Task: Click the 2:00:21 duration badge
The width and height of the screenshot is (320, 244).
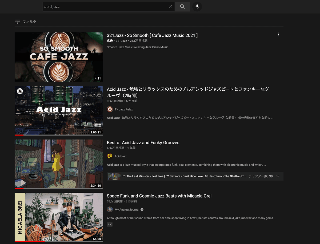Action: 96,132
